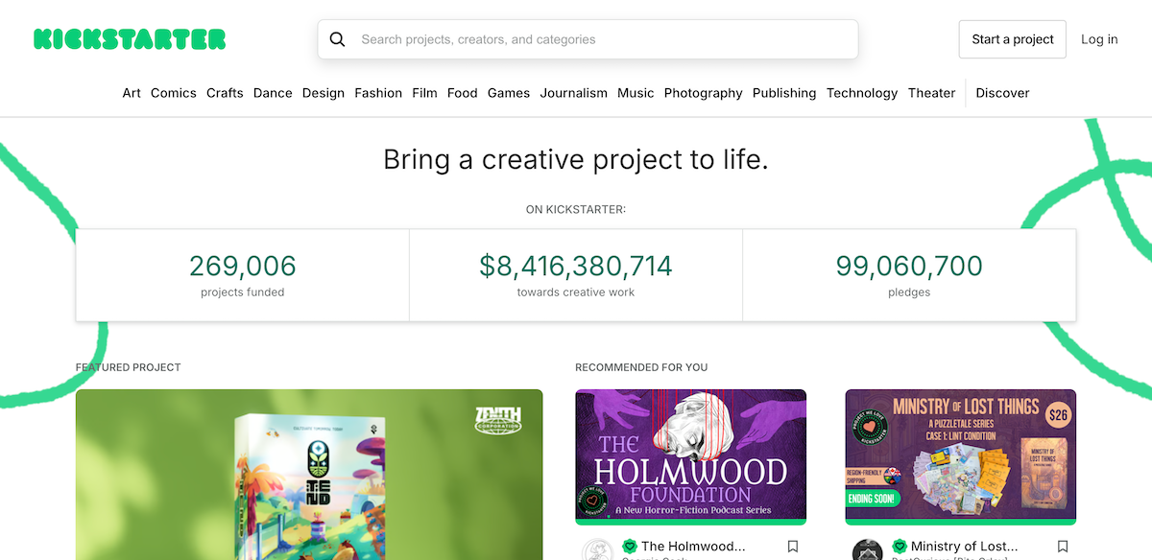
Task: Click the Ministry of Lost... title link
Action: 965,547
